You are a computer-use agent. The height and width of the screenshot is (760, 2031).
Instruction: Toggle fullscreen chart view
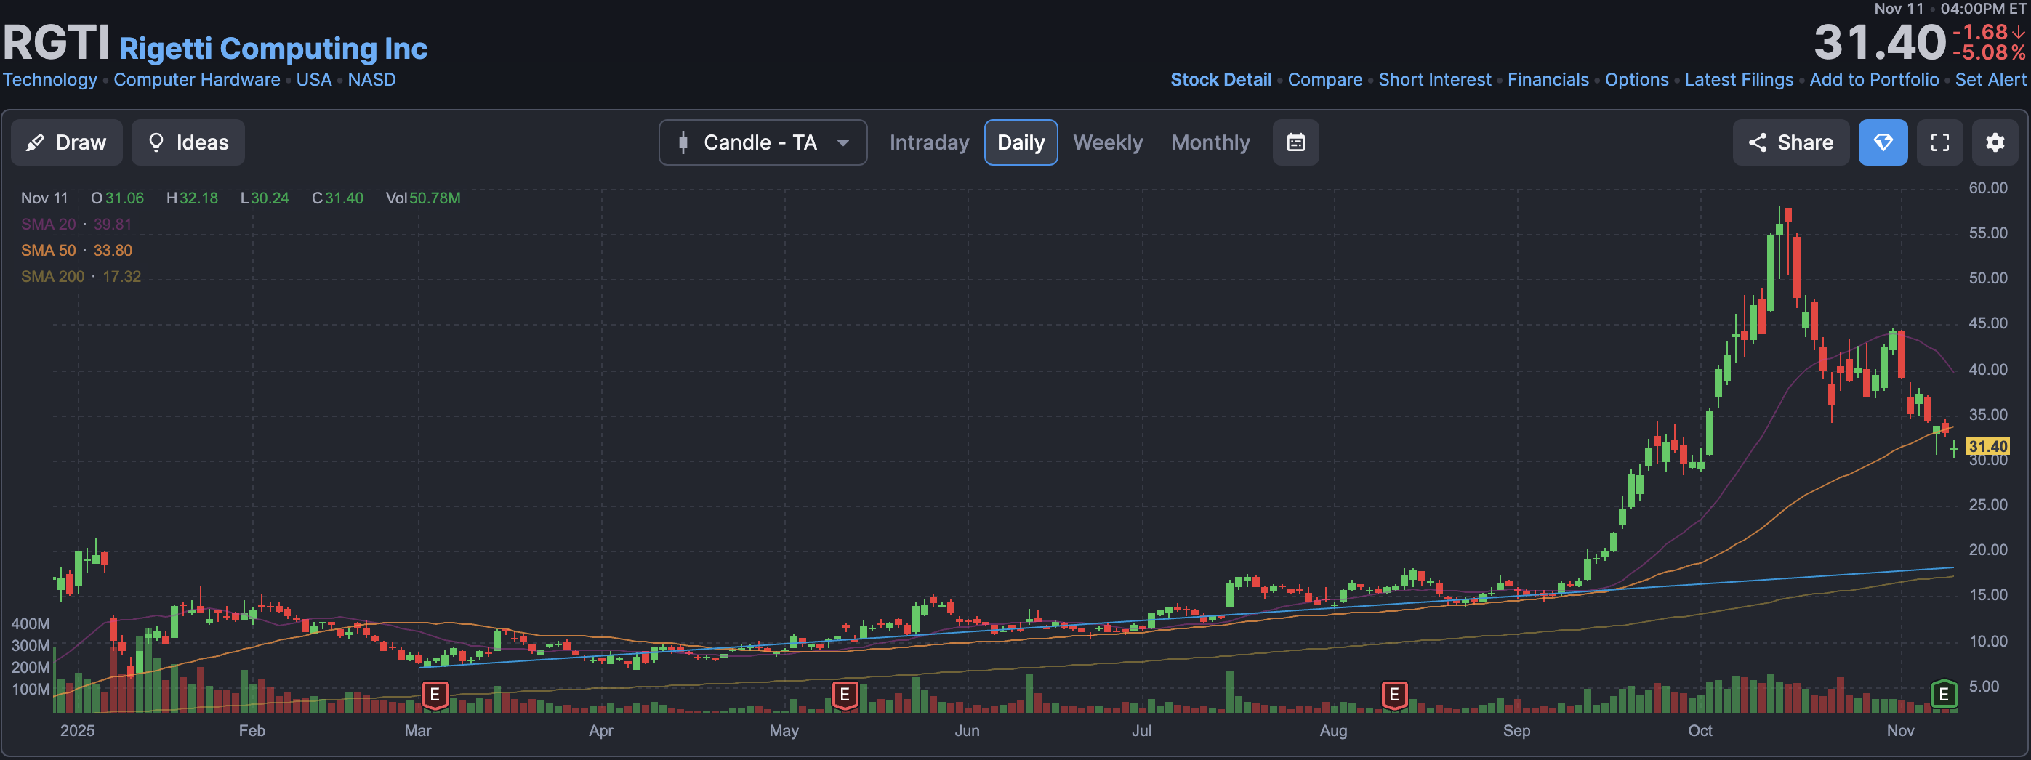click(1939, 142)
